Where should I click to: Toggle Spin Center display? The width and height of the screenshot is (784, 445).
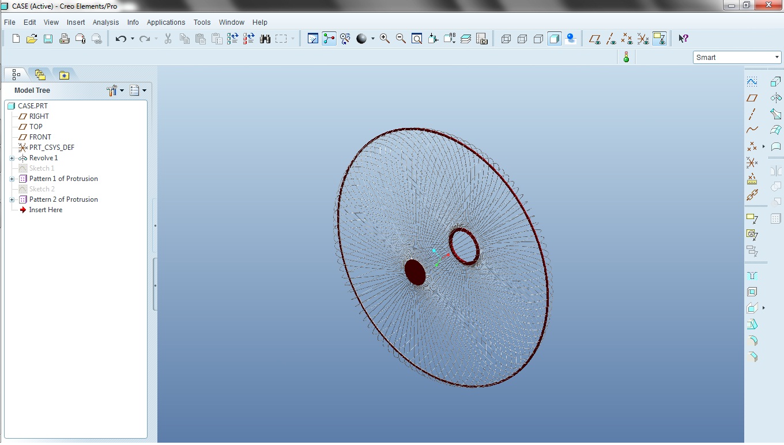point(329,39)
